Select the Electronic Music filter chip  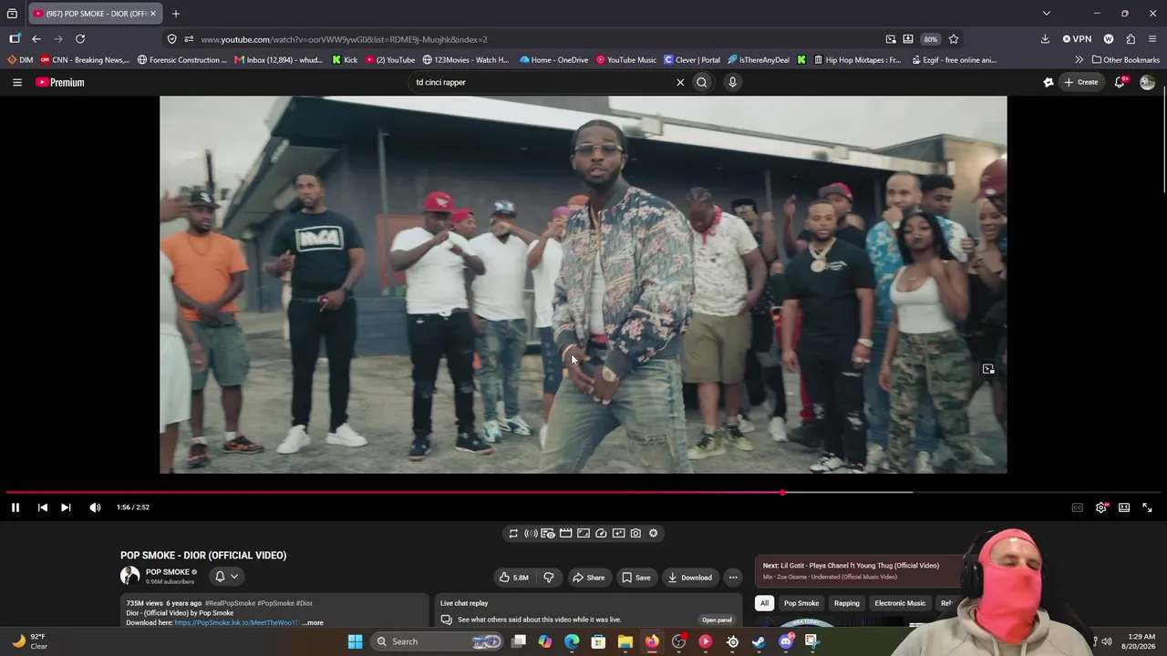900,603
